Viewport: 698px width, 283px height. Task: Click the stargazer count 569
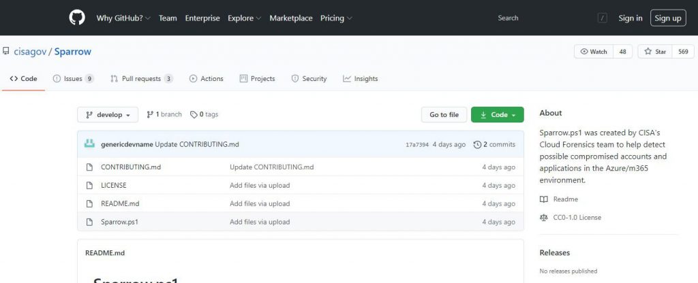683,52
